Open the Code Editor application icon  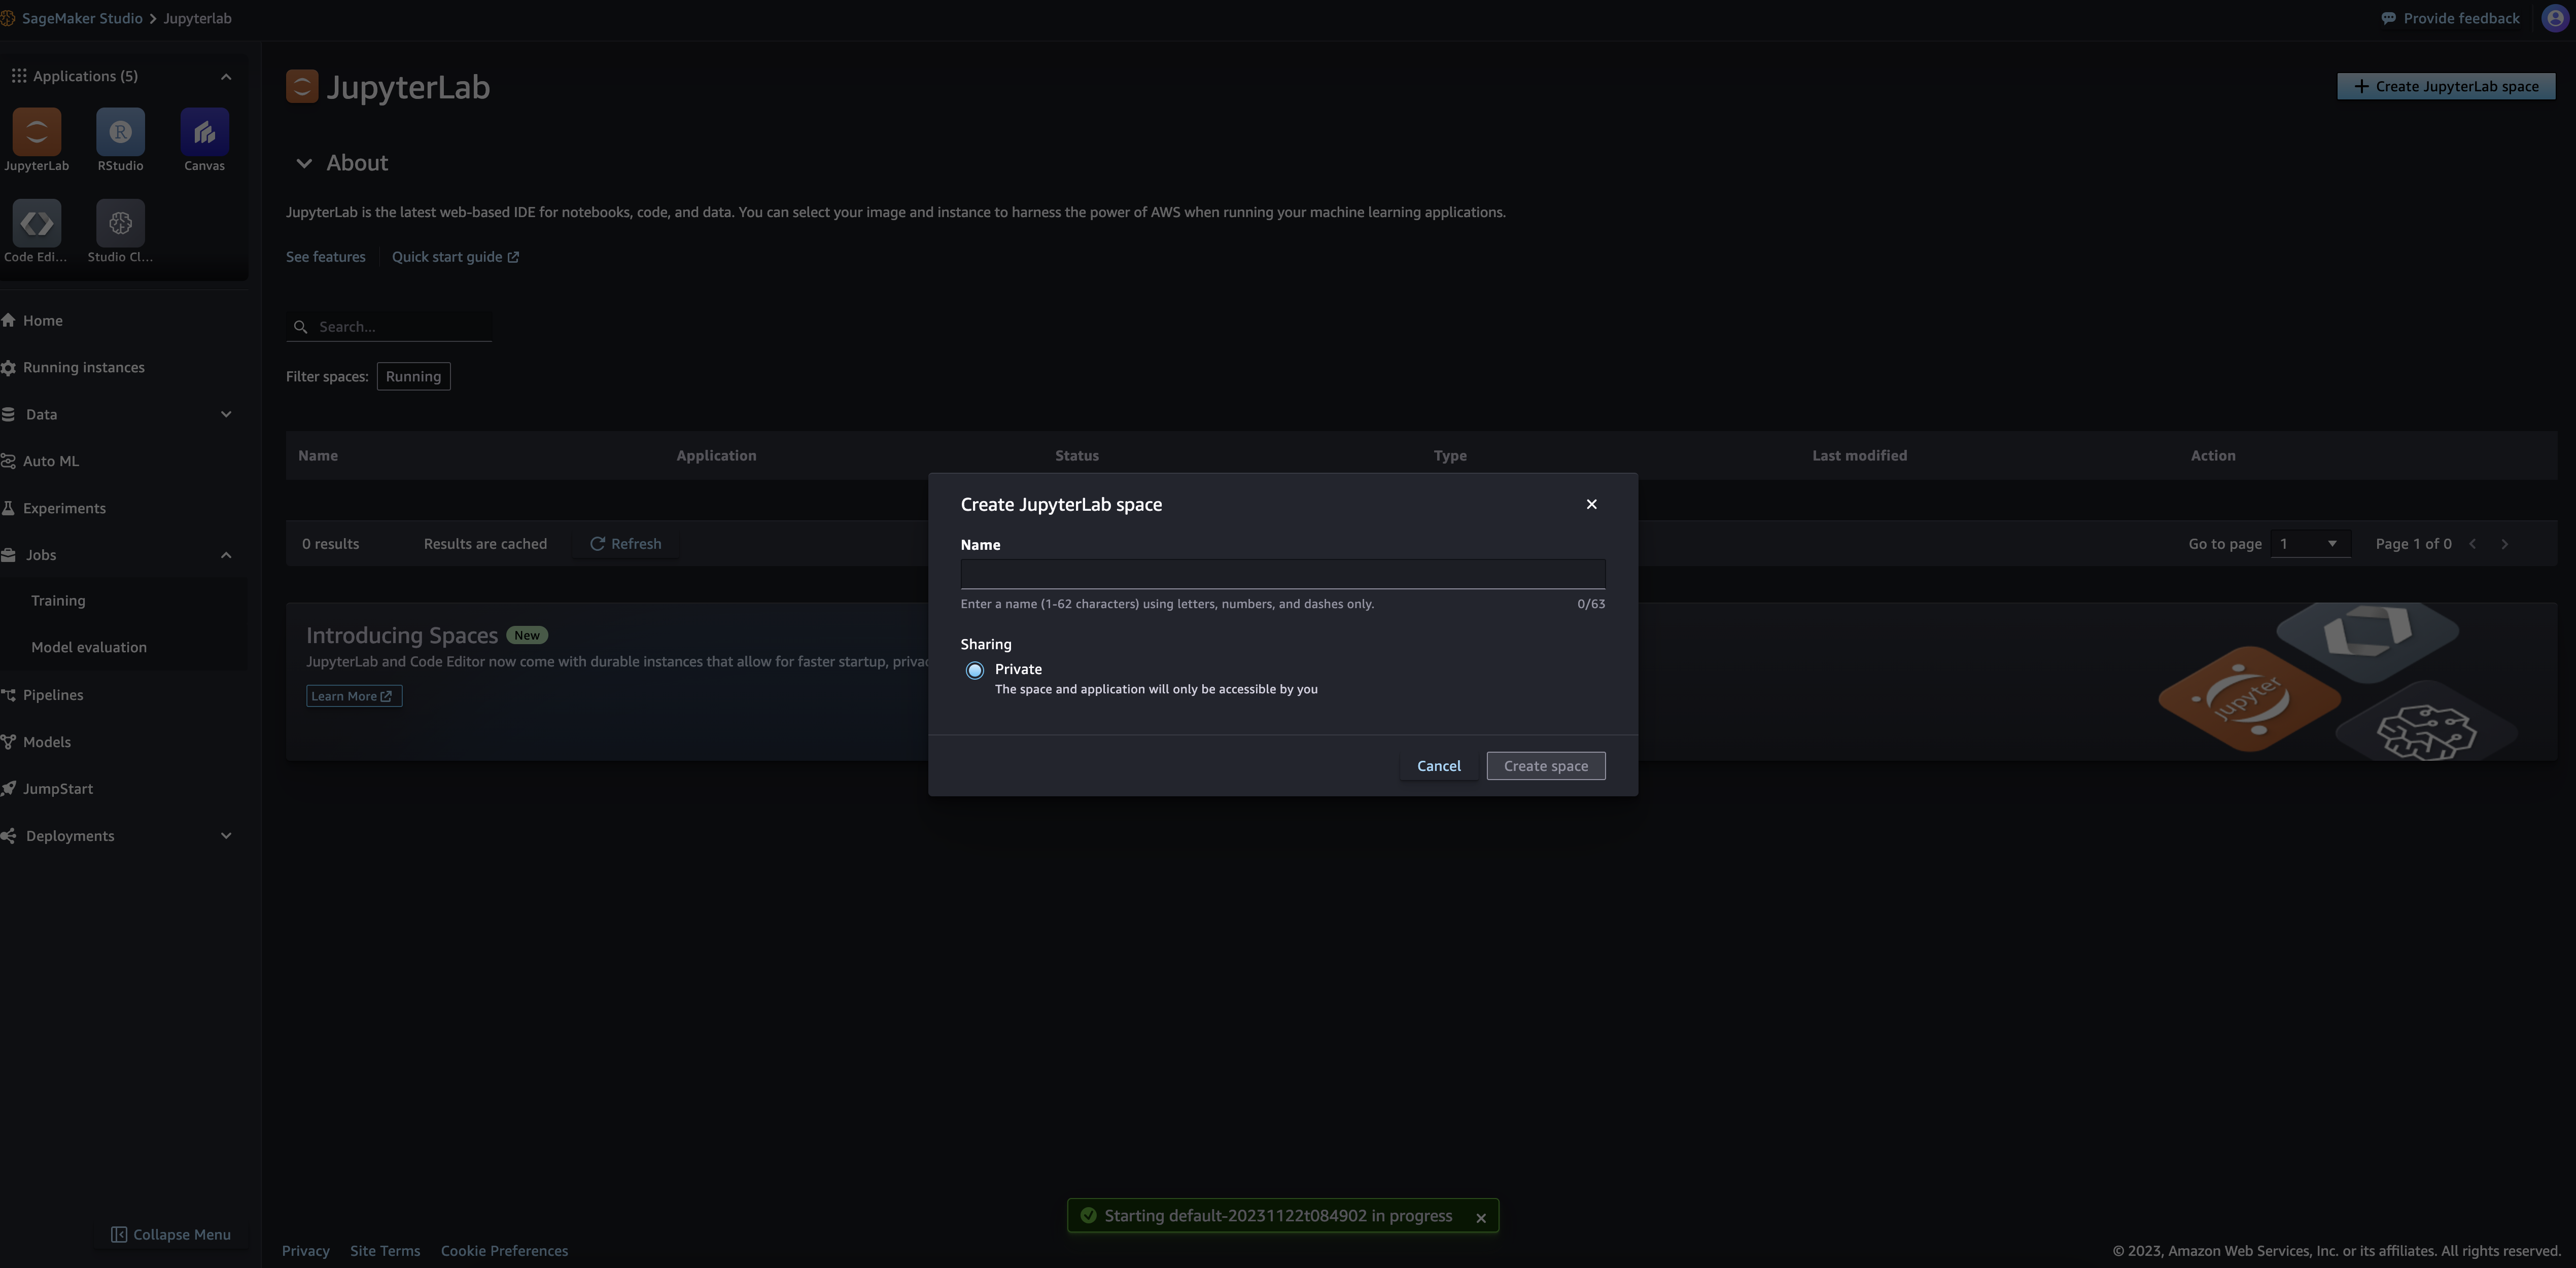pyautogui.click(x=37, y=223)
